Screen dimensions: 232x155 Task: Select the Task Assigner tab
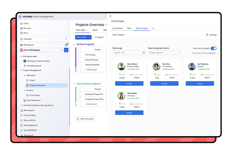[x=142, y=28]
